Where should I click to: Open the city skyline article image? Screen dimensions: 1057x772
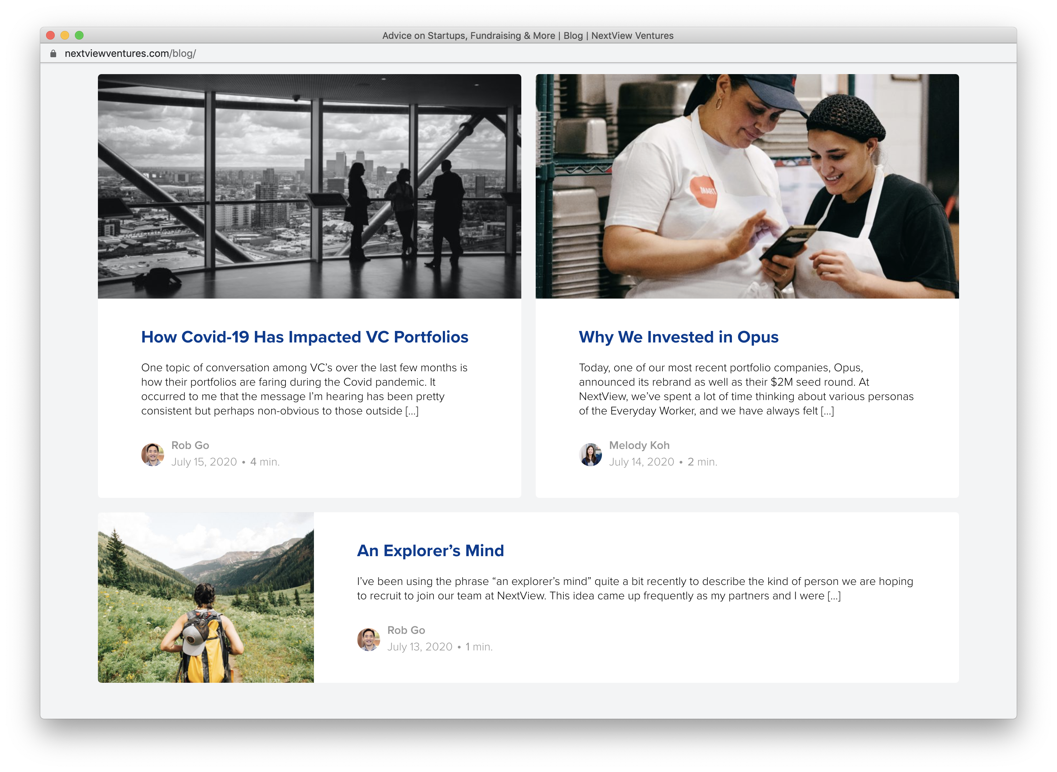point(309,186)
